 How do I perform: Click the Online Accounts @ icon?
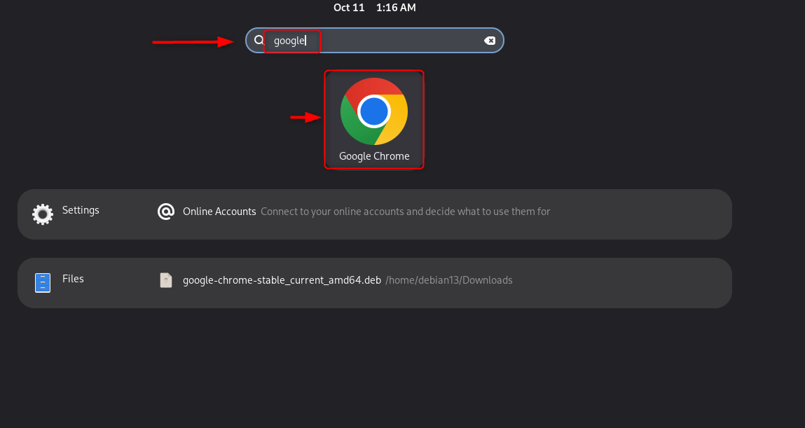tap(166, 212)
